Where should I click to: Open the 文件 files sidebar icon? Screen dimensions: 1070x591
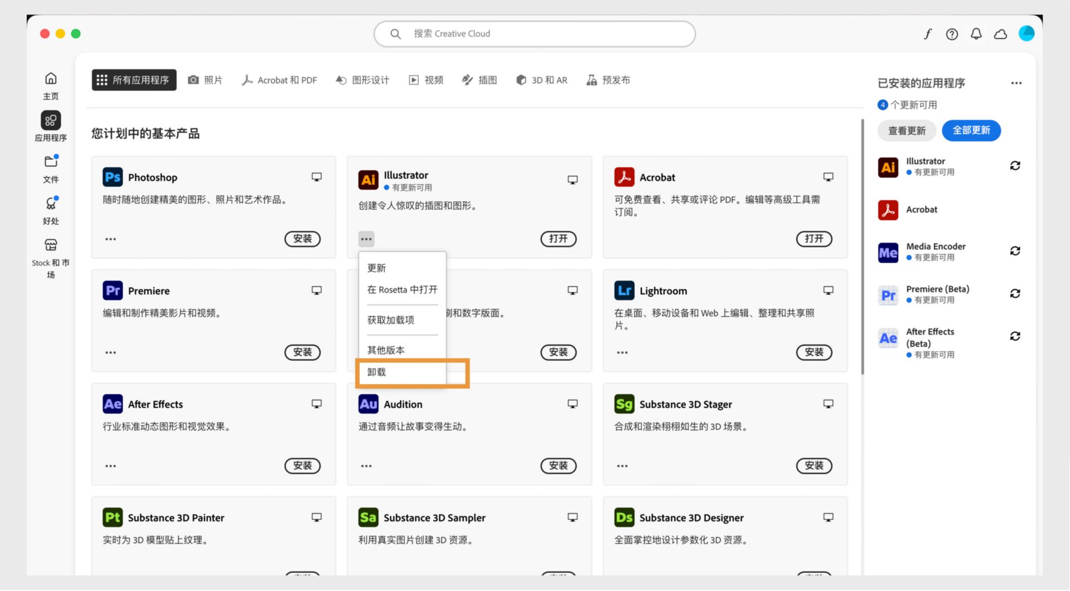(51, 161)
